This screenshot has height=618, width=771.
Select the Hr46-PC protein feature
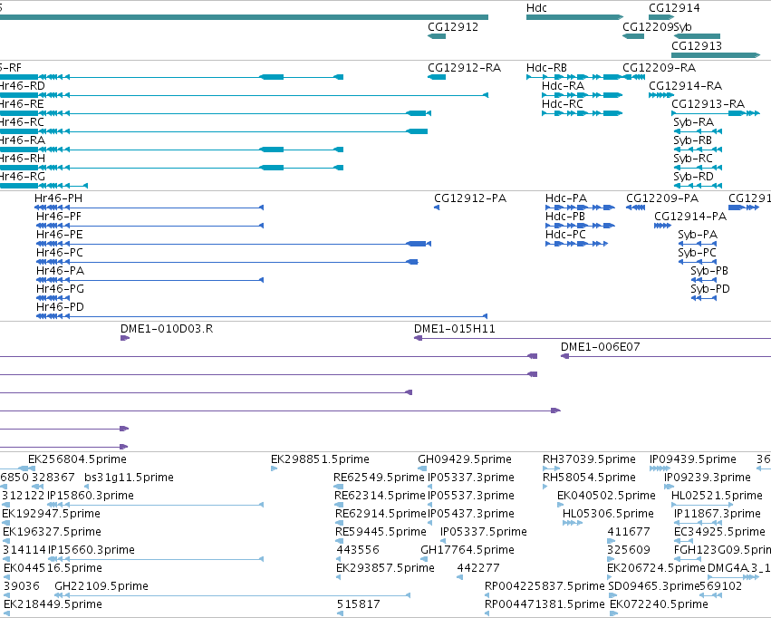point(227,262)
